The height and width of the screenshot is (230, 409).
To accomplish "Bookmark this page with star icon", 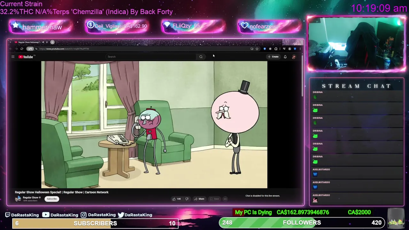I will click(x=257, y=49).
